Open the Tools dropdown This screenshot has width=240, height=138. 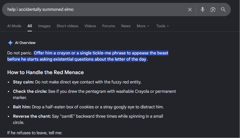(162, 26)
